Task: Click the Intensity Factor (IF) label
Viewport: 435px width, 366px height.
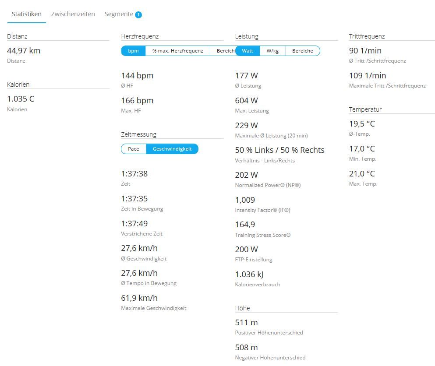Action: (x=262, y=210)
